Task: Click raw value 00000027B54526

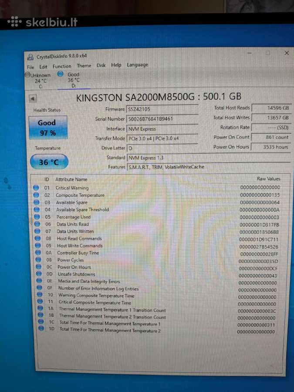Action: [258, 247]
